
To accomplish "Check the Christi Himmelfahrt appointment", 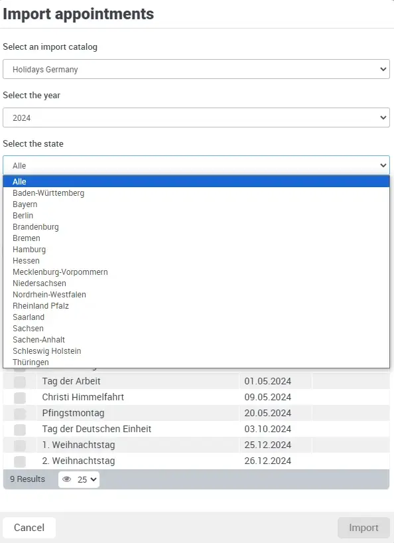I will point(20,398).
